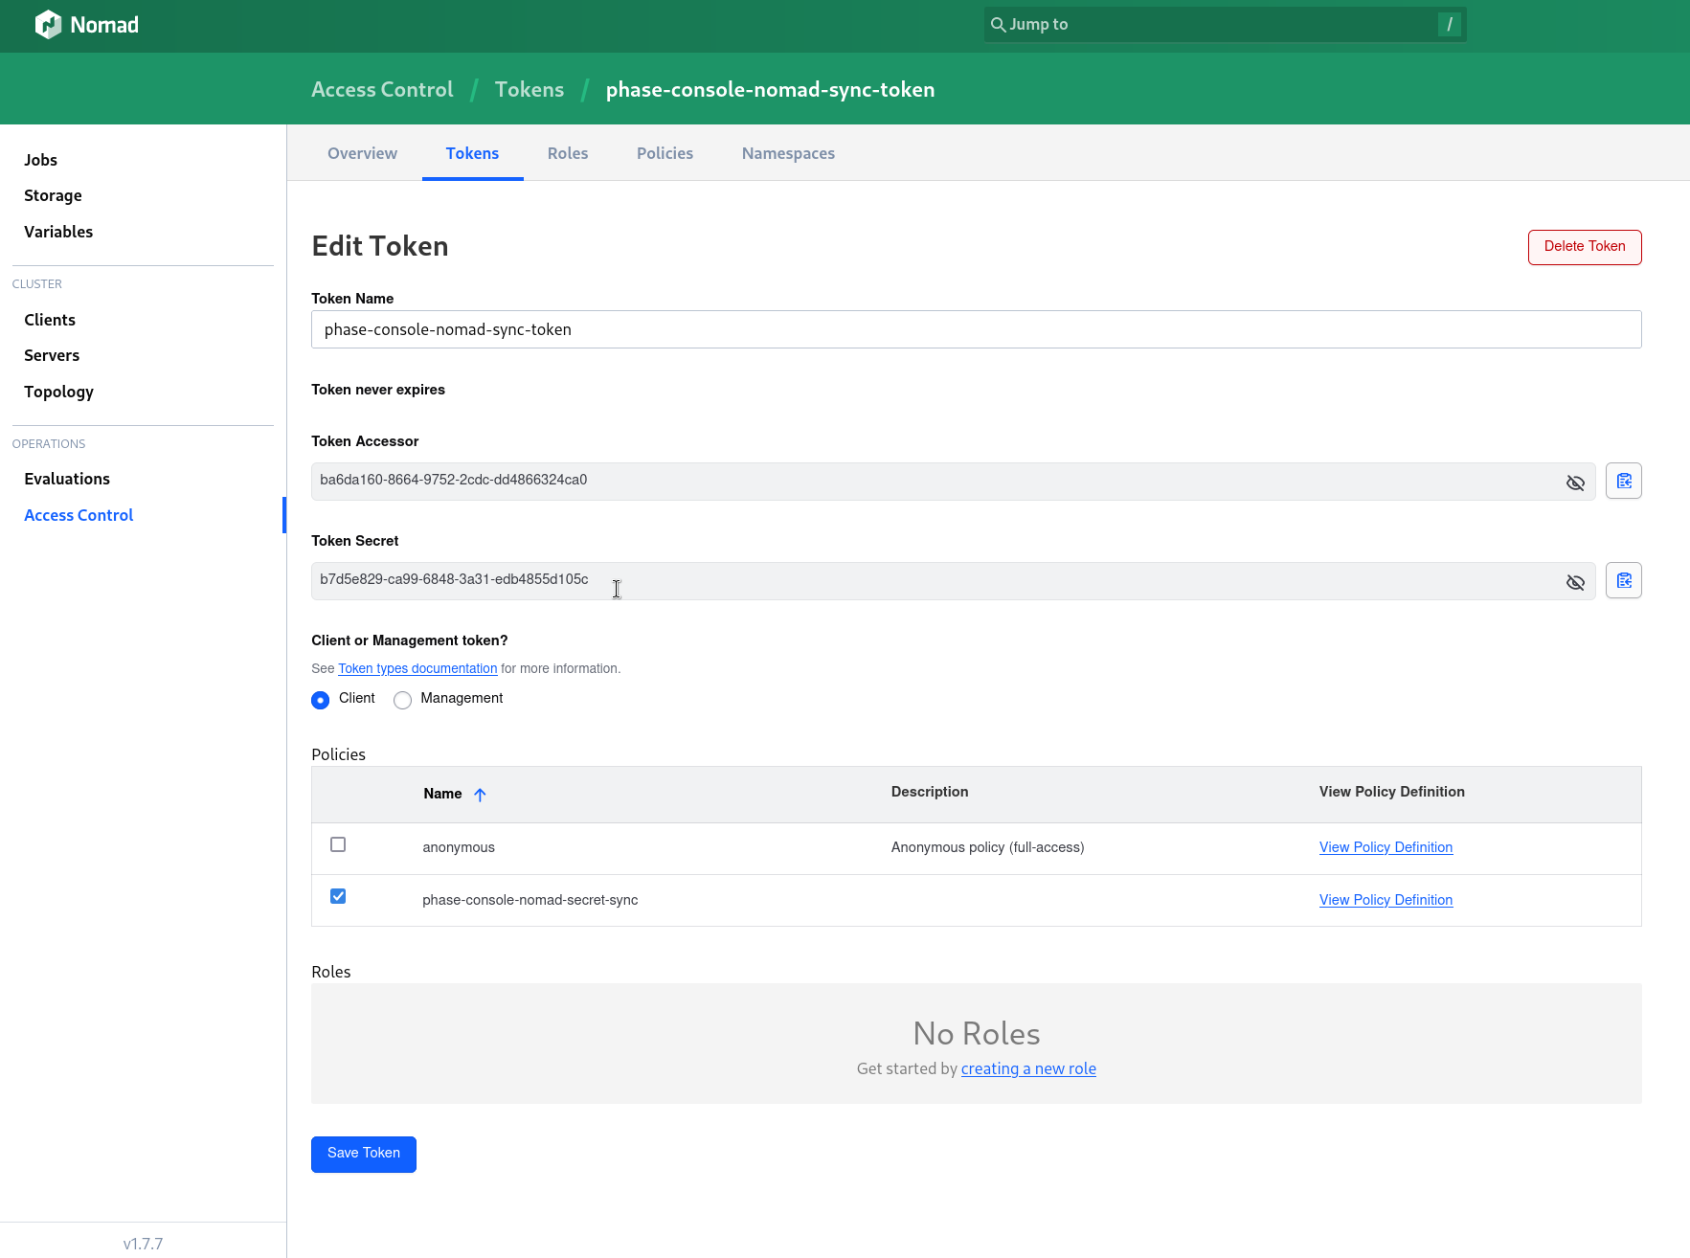Open Servers in the sidebar
Viewport: 1690px width, 1258px height.
tap(52, 355)
